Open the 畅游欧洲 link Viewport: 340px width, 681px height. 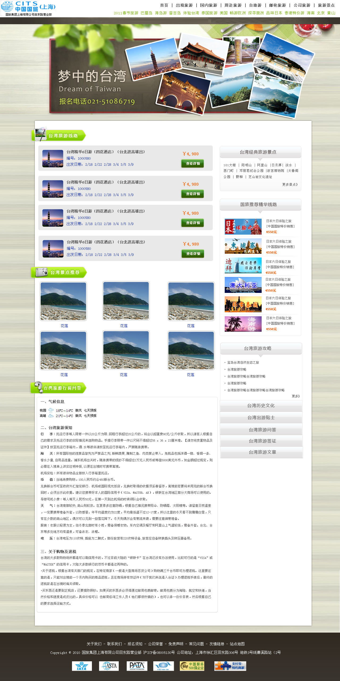[x=238, y=13]
